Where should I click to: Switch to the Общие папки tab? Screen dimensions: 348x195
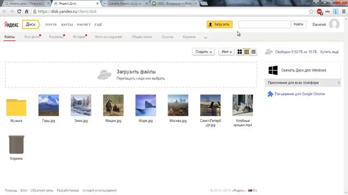tap(141, 37)
